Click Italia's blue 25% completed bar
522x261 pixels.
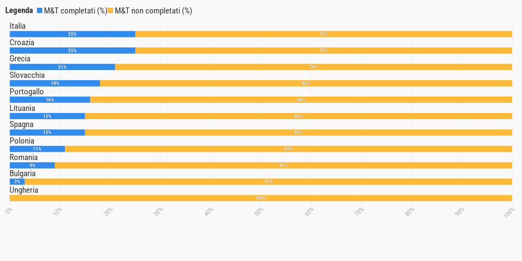click(x=72, y=34)
